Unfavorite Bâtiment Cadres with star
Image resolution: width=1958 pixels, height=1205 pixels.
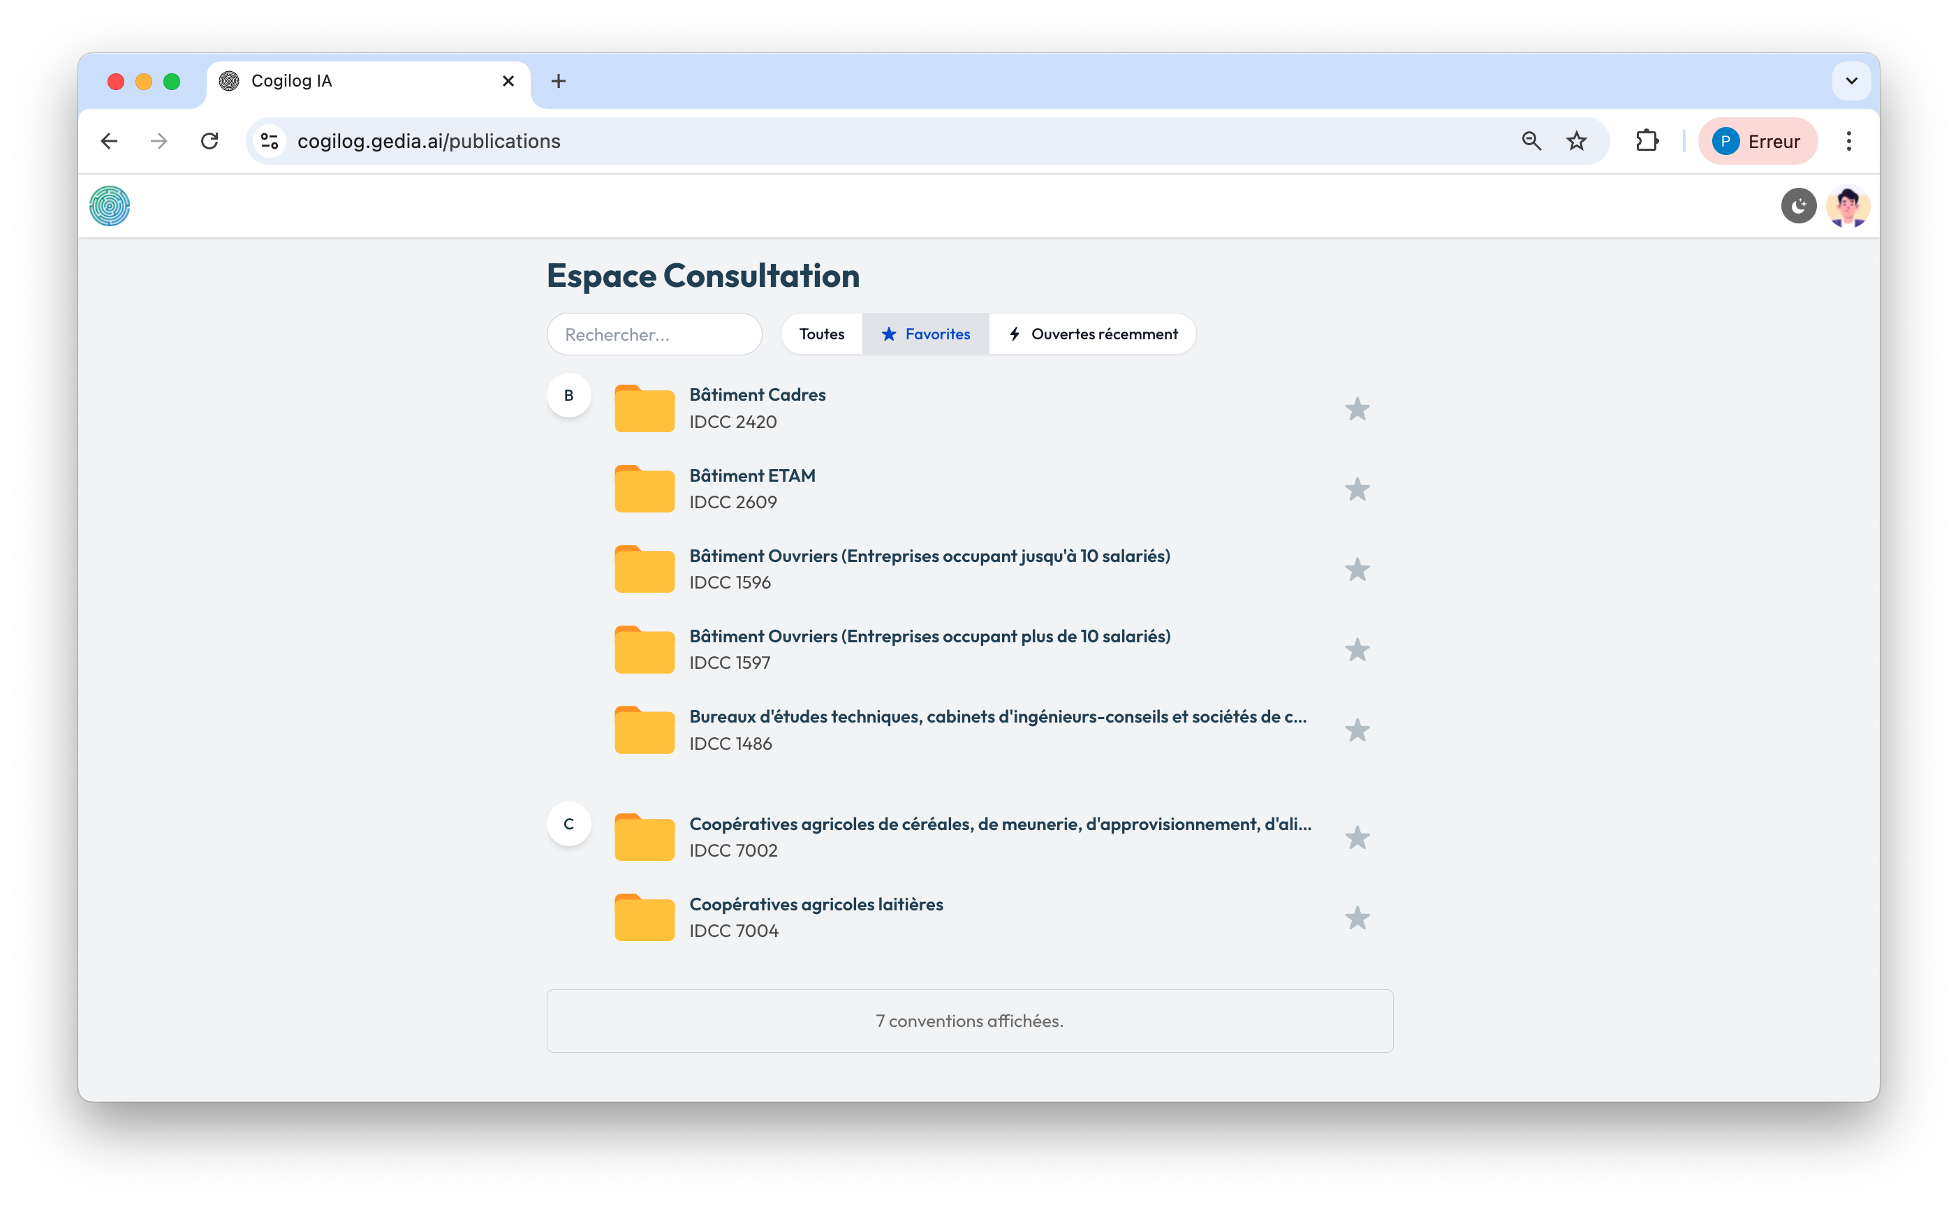[1357, 409]
